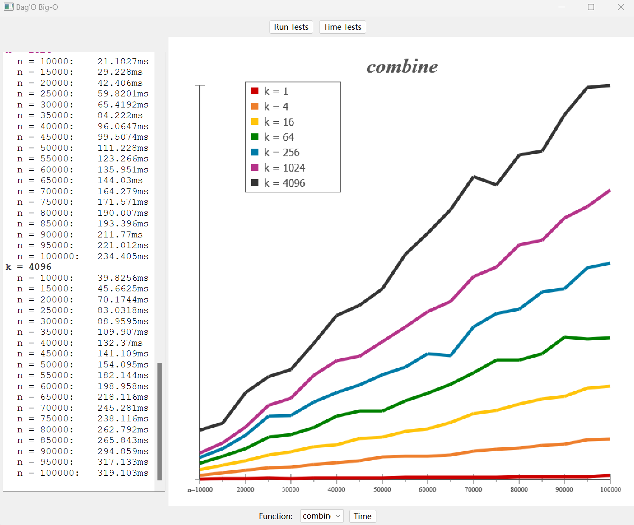Viewport: 634px width, 525px height.
Task: Click the 'combine' chart title
Action: click(402, 66)
